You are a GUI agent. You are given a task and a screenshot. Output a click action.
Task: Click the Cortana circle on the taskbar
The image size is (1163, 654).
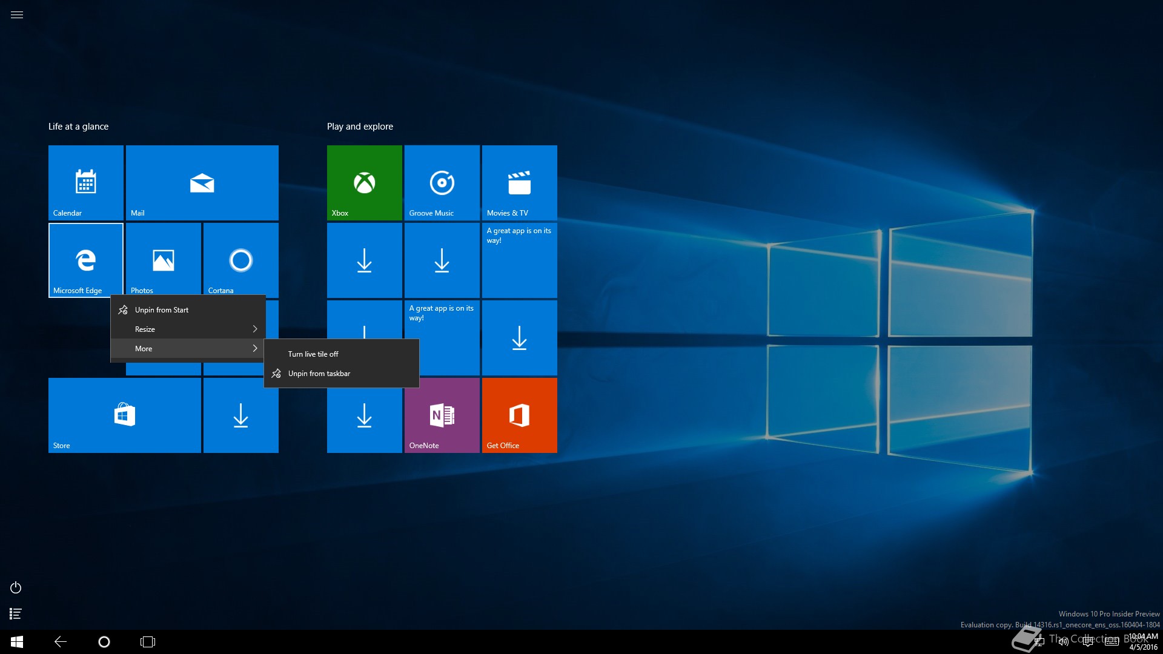(x=104, y=642)
